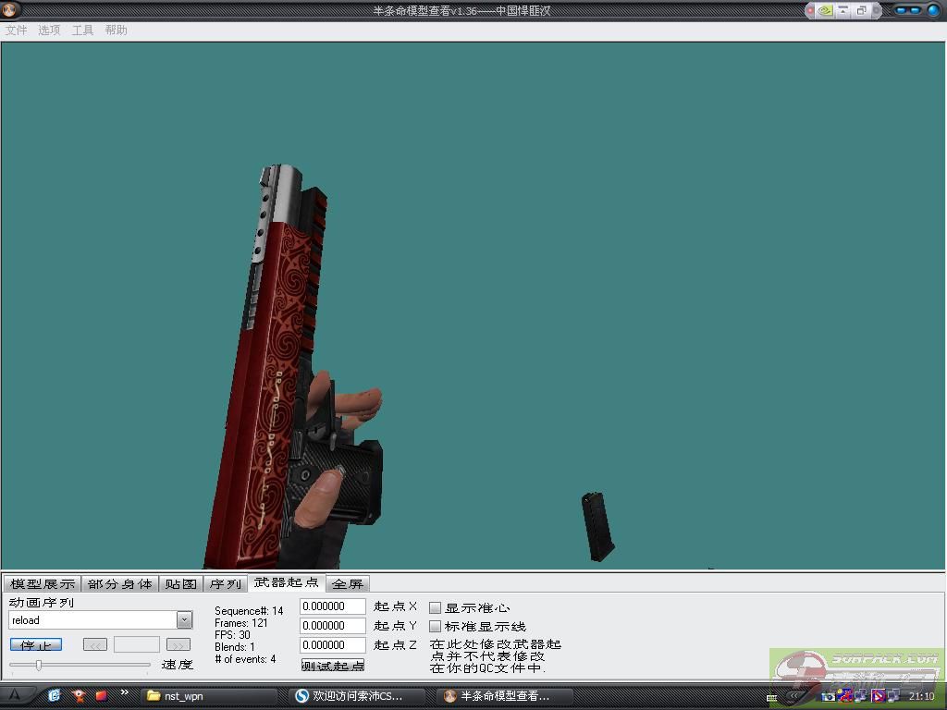
Task: Enable the 显示准心 checkbox
Action: [x=435, y=607]
